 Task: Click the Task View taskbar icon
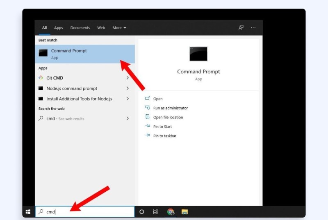point(156,212)
